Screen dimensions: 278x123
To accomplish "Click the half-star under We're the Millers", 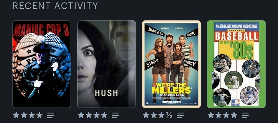I will 169,115.
